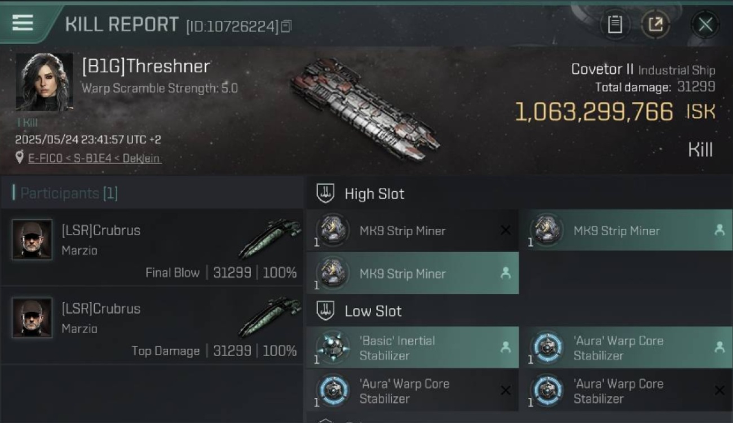Open the clipboard notes icon

pos(615,24)
